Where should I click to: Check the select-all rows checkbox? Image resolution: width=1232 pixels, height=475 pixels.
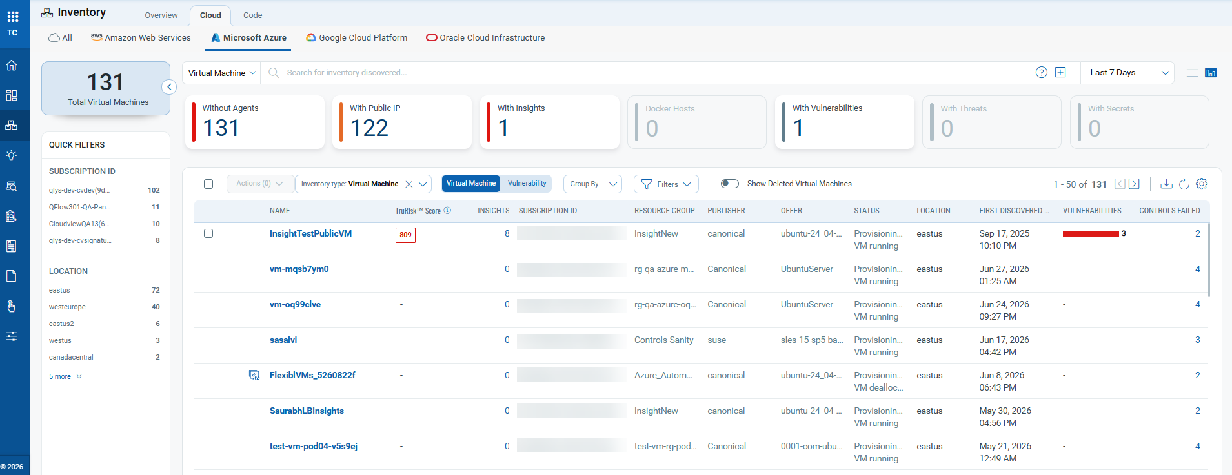(x=208, y=184)
